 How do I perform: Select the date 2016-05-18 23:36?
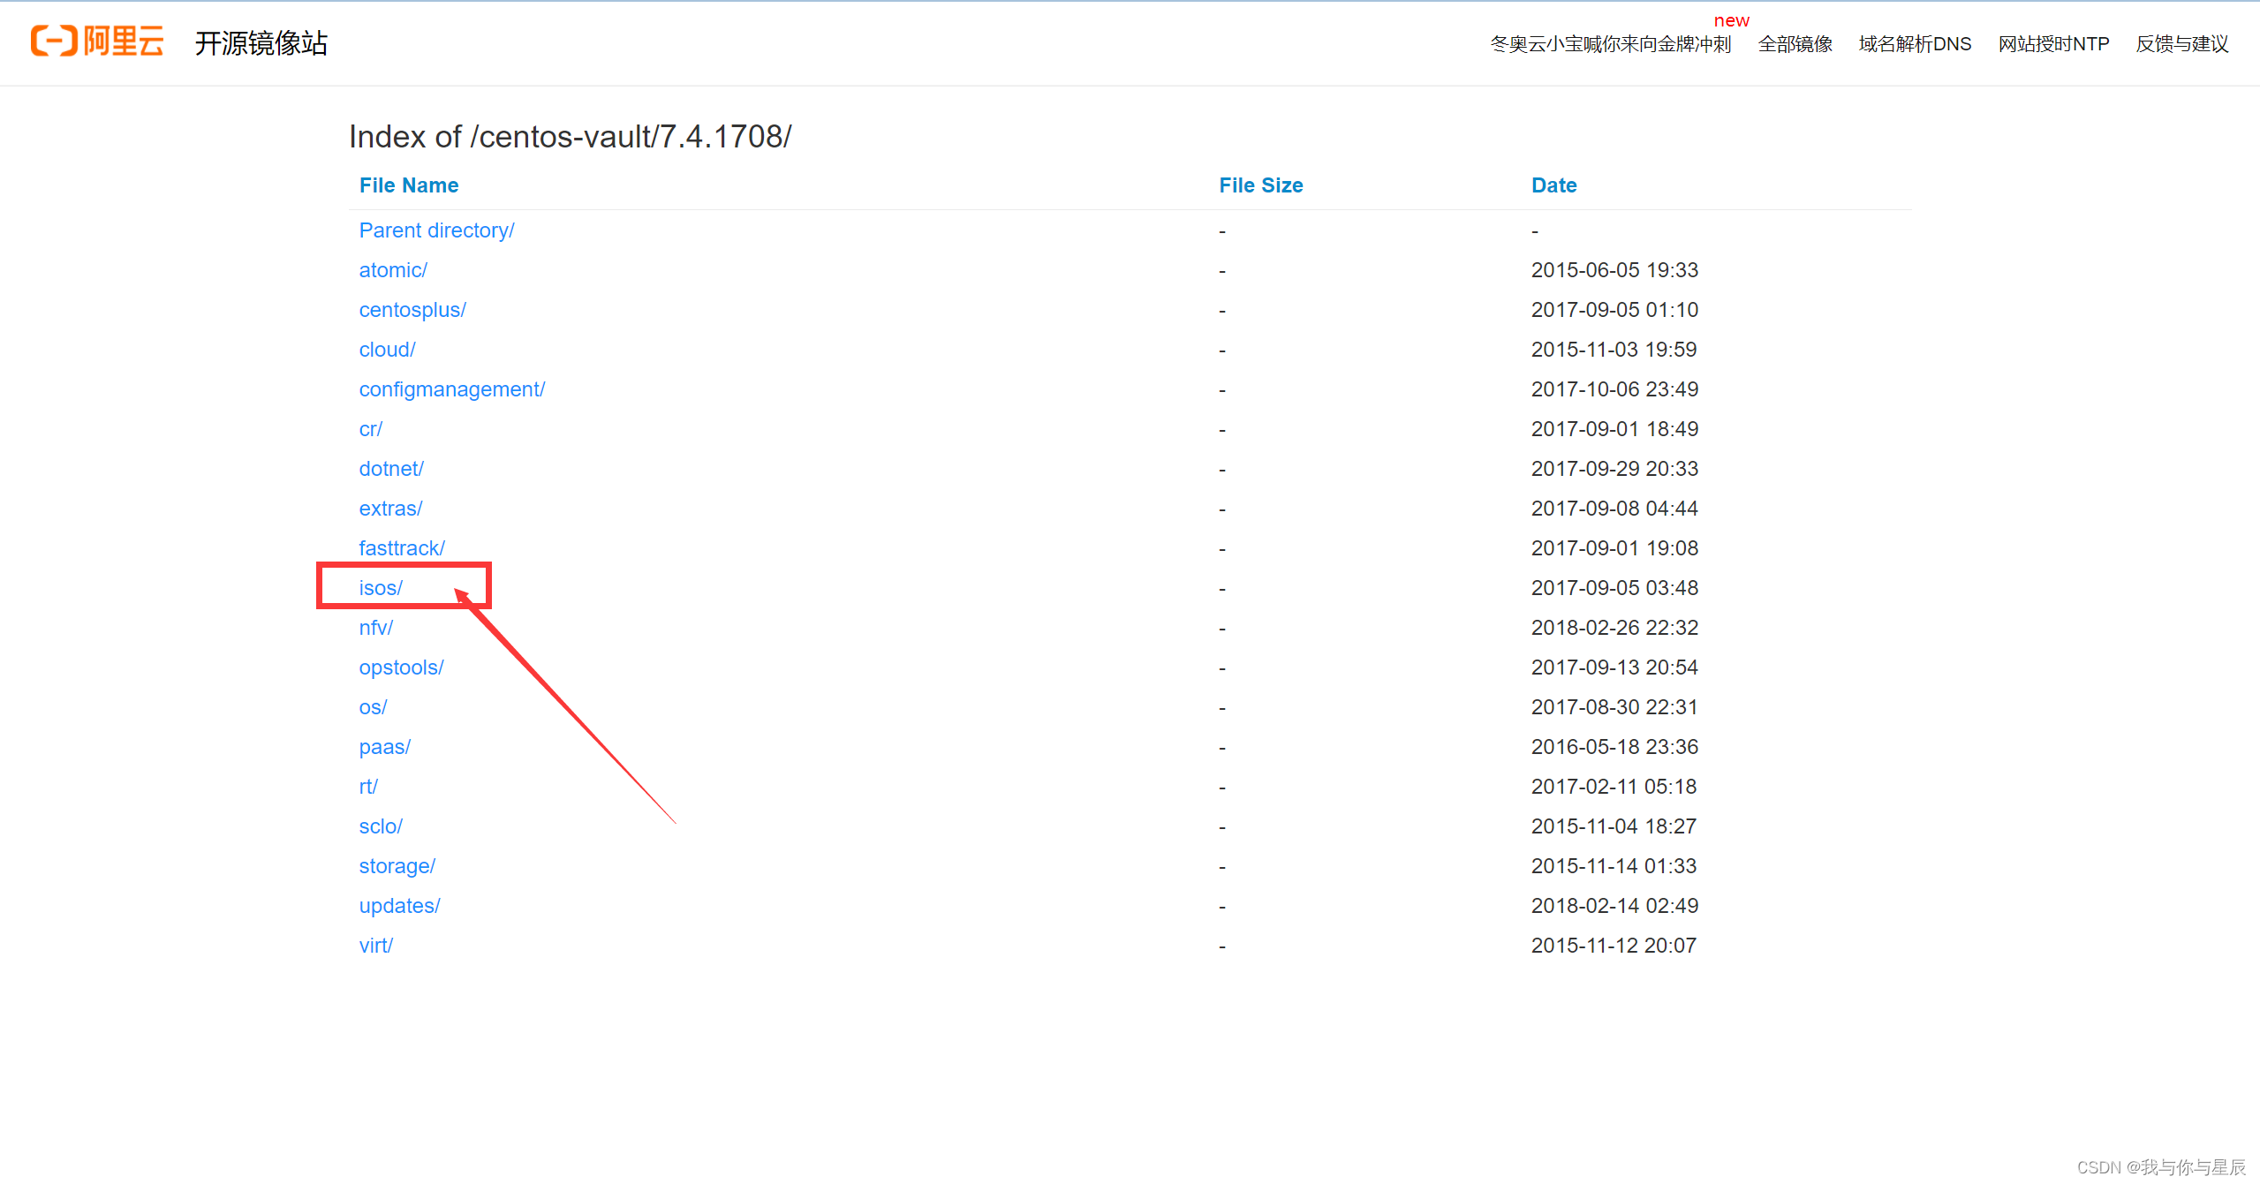click(x=1614, y=747)
